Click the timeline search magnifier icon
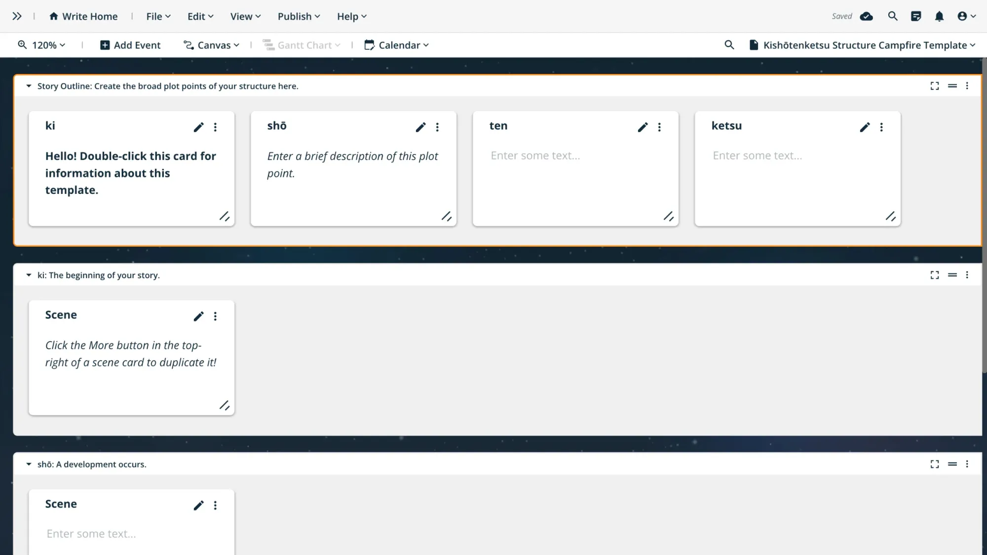Viewport: 987px width, 555px height. (x=729, y=45)
